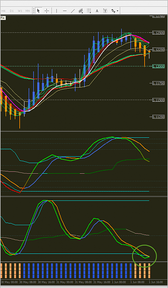This screenshot has width=168, height=288.
Task: Click the 1.11500 price scale label
Action: (x=159, y=100)
